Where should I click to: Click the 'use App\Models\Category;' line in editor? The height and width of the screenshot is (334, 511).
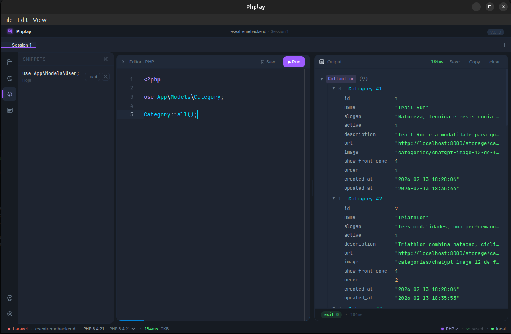click(x=184, y=97)
